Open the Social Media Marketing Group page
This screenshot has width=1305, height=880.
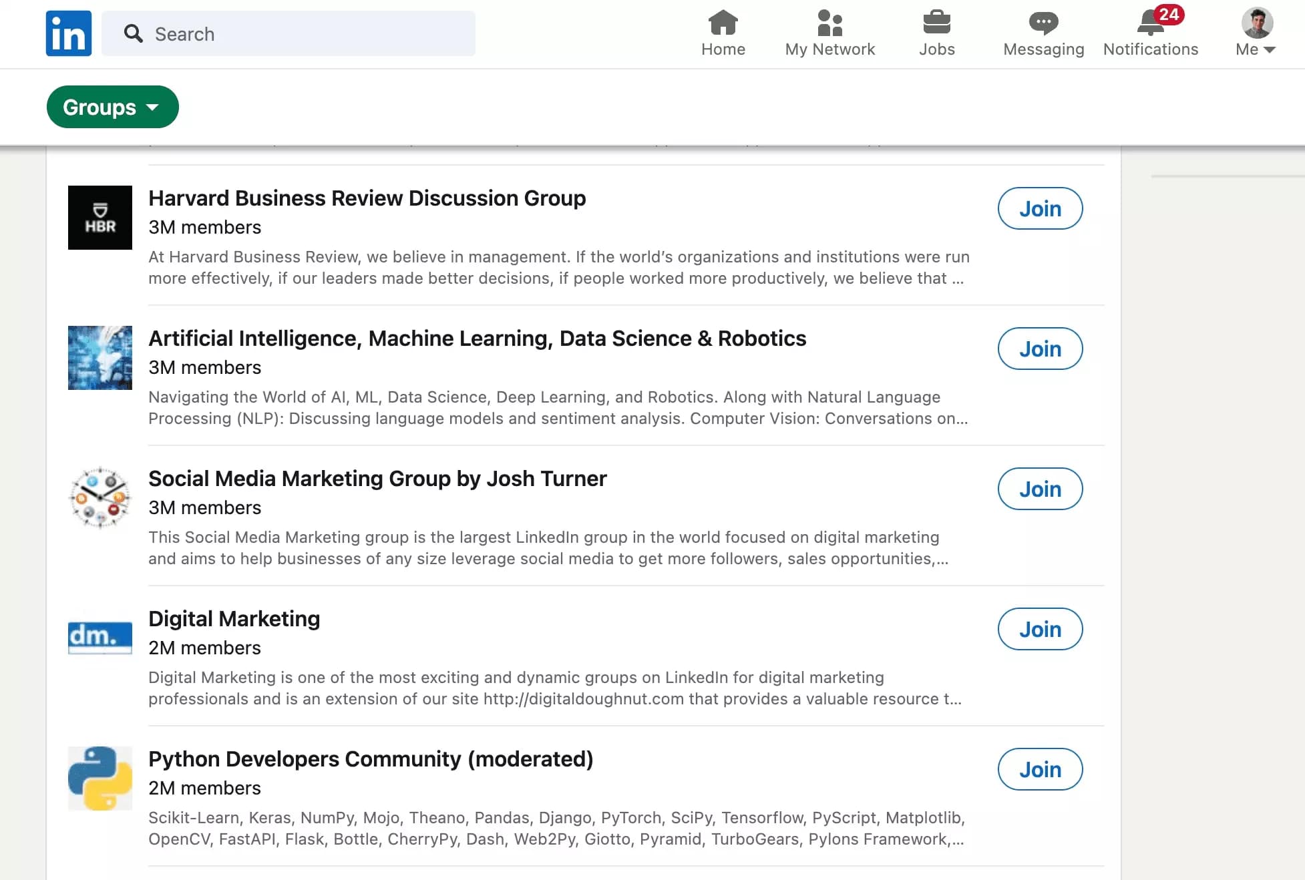click(x=377, y=478)
